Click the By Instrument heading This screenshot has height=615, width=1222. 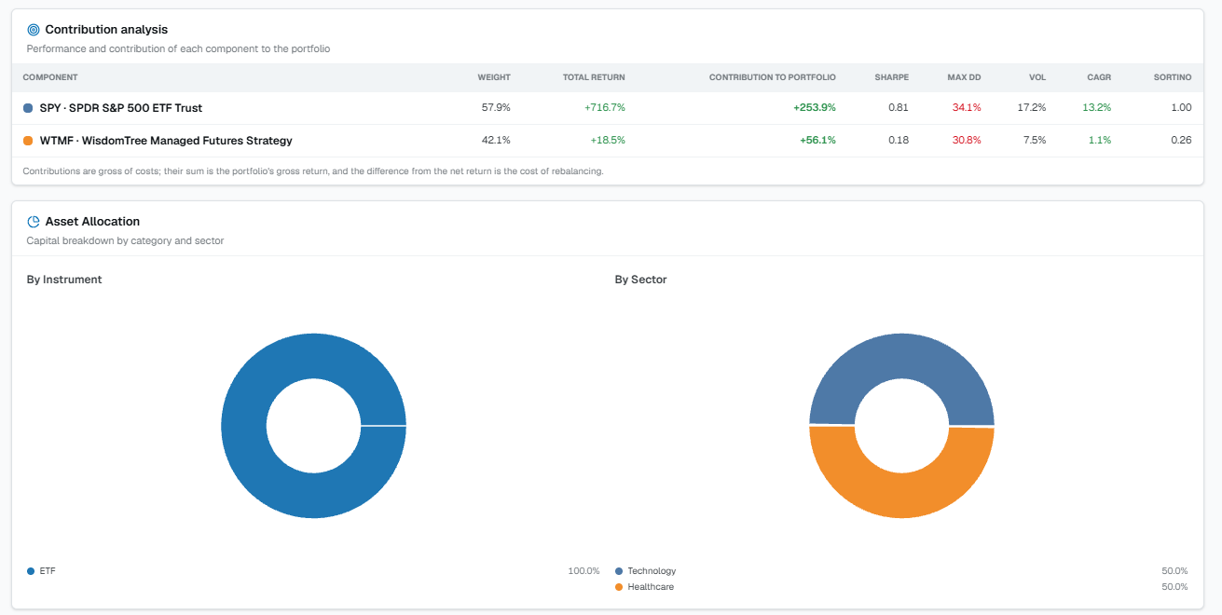64,280
